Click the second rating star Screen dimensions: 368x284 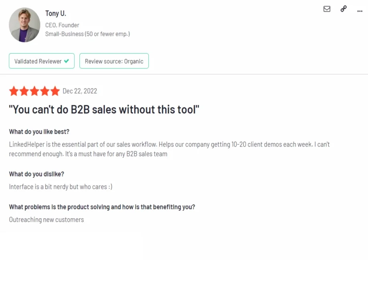click(x=24, y=91)
